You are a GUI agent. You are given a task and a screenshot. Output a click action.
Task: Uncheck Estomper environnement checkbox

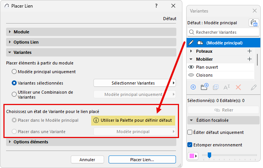pyautogui.click(x=190, y=145)
